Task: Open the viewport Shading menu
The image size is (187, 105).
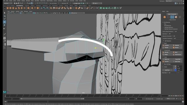Action: tap(13, 11)
